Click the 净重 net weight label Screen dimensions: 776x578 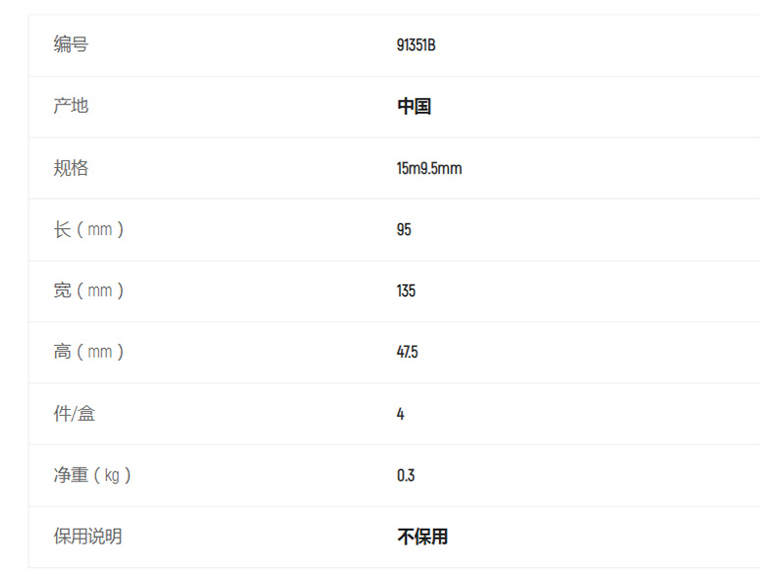71,475
